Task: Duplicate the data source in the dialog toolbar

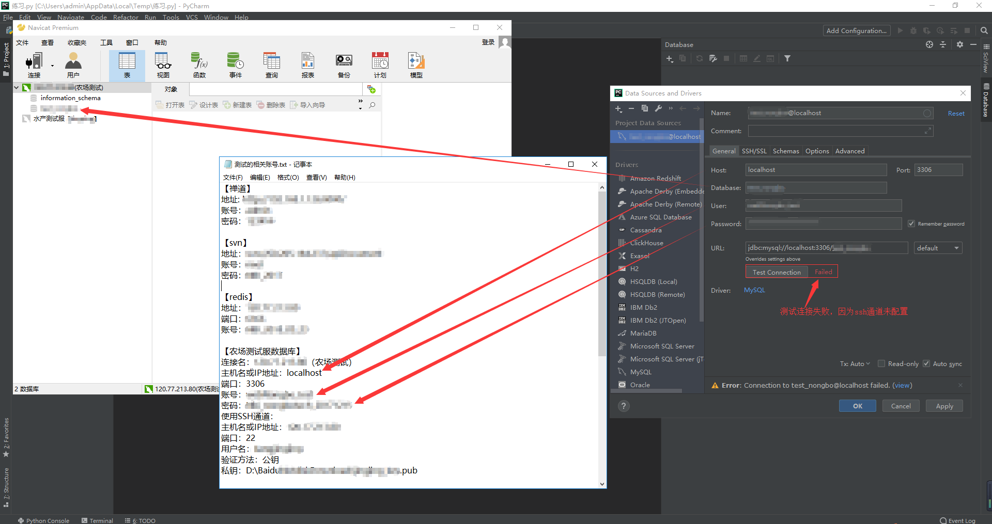Action: pos(645,108)
